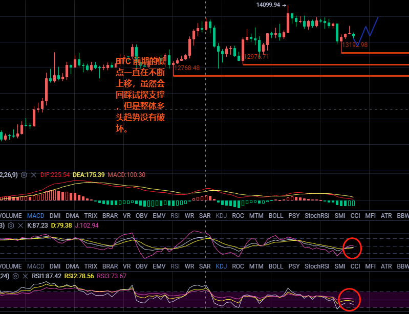Choose TRIX in the MACD-highlighted tab row
The width and height of the screenshot is (409, 314).
coord(91,216)
